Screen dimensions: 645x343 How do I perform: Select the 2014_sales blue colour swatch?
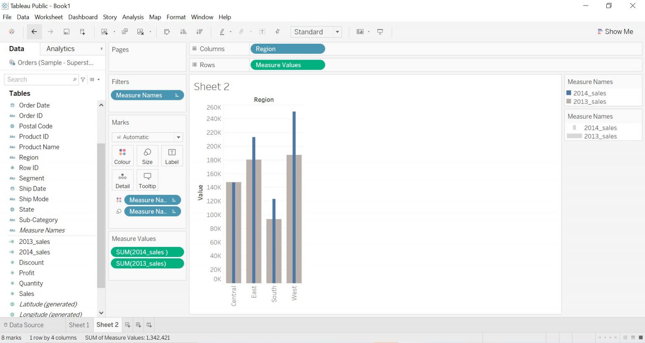coord(569,93)
